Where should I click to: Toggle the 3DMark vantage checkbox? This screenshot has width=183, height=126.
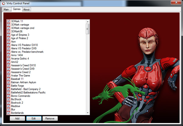(x=9, y=25)
